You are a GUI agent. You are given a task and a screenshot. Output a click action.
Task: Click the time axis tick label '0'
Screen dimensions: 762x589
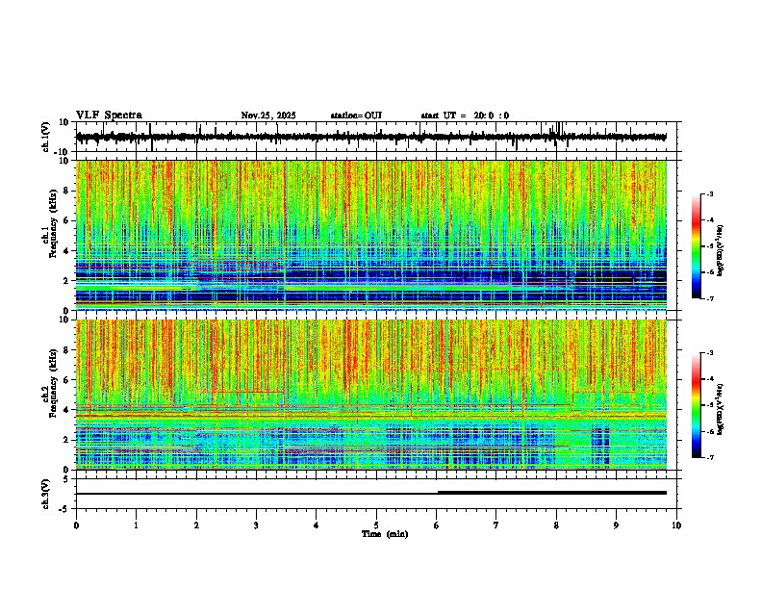[76, 525]
